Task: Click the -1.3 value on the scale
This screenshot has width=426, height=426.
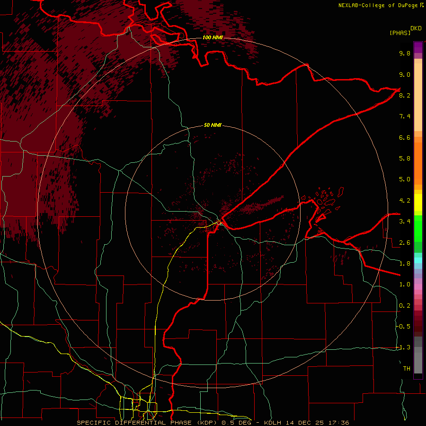Action: click(x=403, y=347)
